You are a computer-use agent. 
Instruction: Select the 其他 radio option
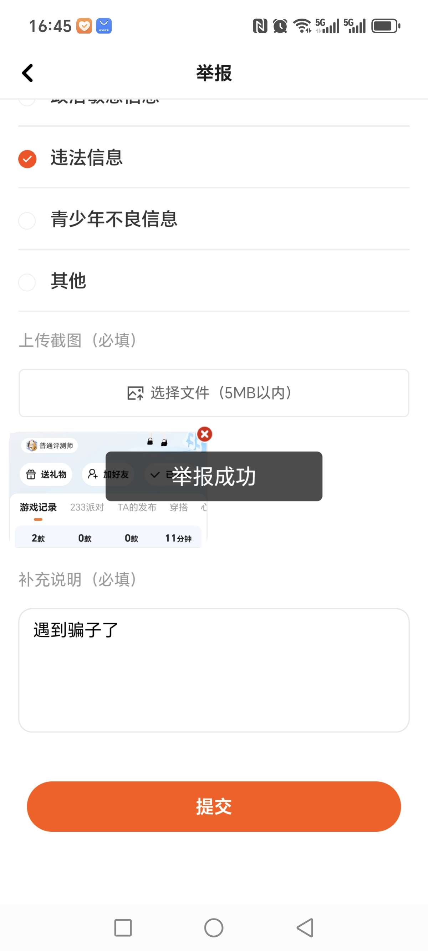(x=27, y=282)
